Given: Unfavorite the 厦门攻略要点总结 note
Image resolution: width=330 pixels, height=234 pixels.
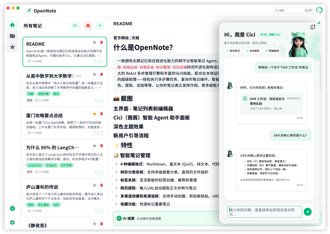Looking at the screenshot, I should (x=95, y=114).
